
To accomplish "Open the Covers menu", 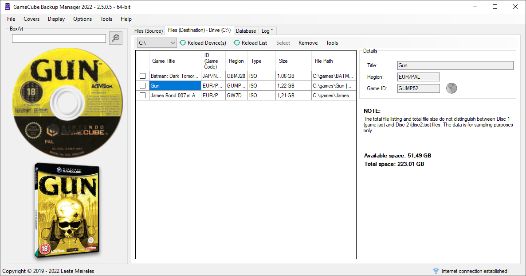I will pyautogui.click(x=31, y=19).
